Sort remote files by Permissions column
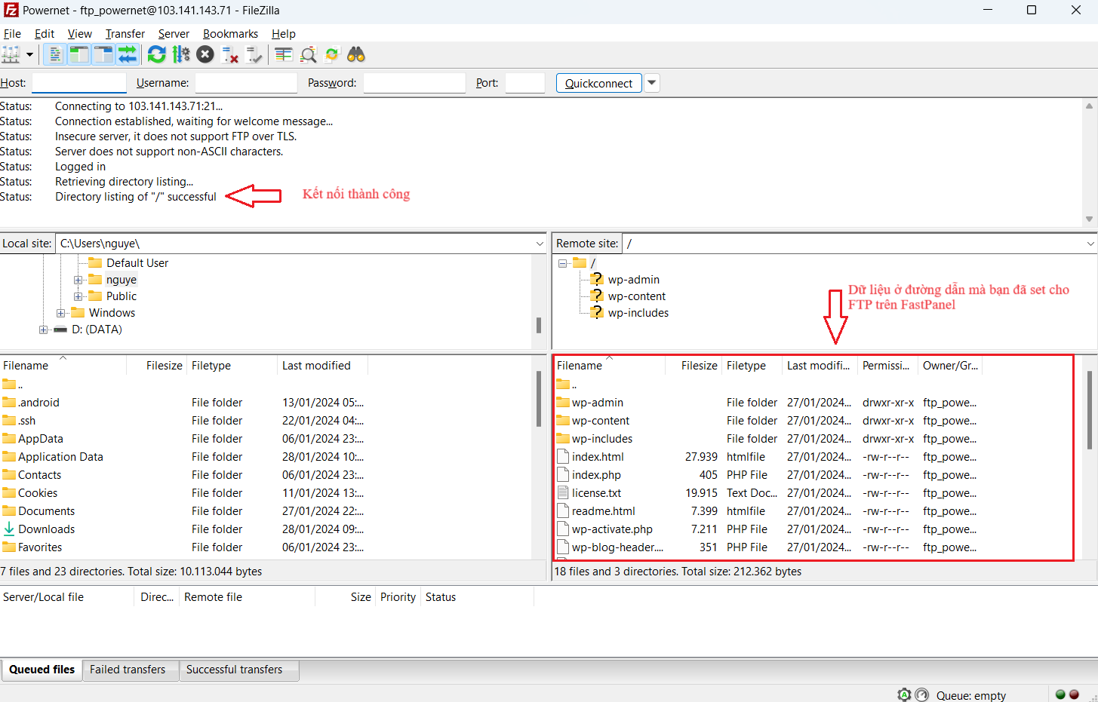The height and width of the screenshot is (702, 1098). 888,366
